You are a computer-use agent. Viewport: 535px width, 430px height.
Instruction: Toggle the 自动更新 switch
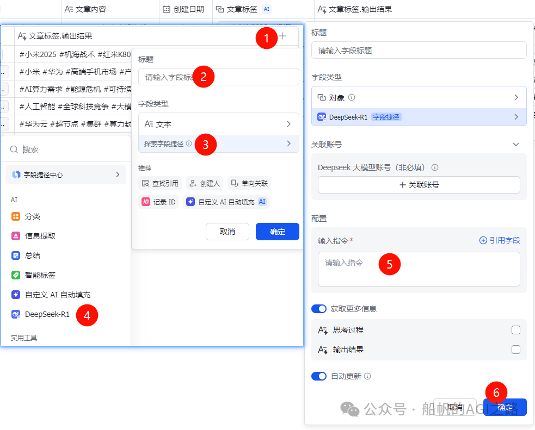pyautogui.click(x=319, y=376)
